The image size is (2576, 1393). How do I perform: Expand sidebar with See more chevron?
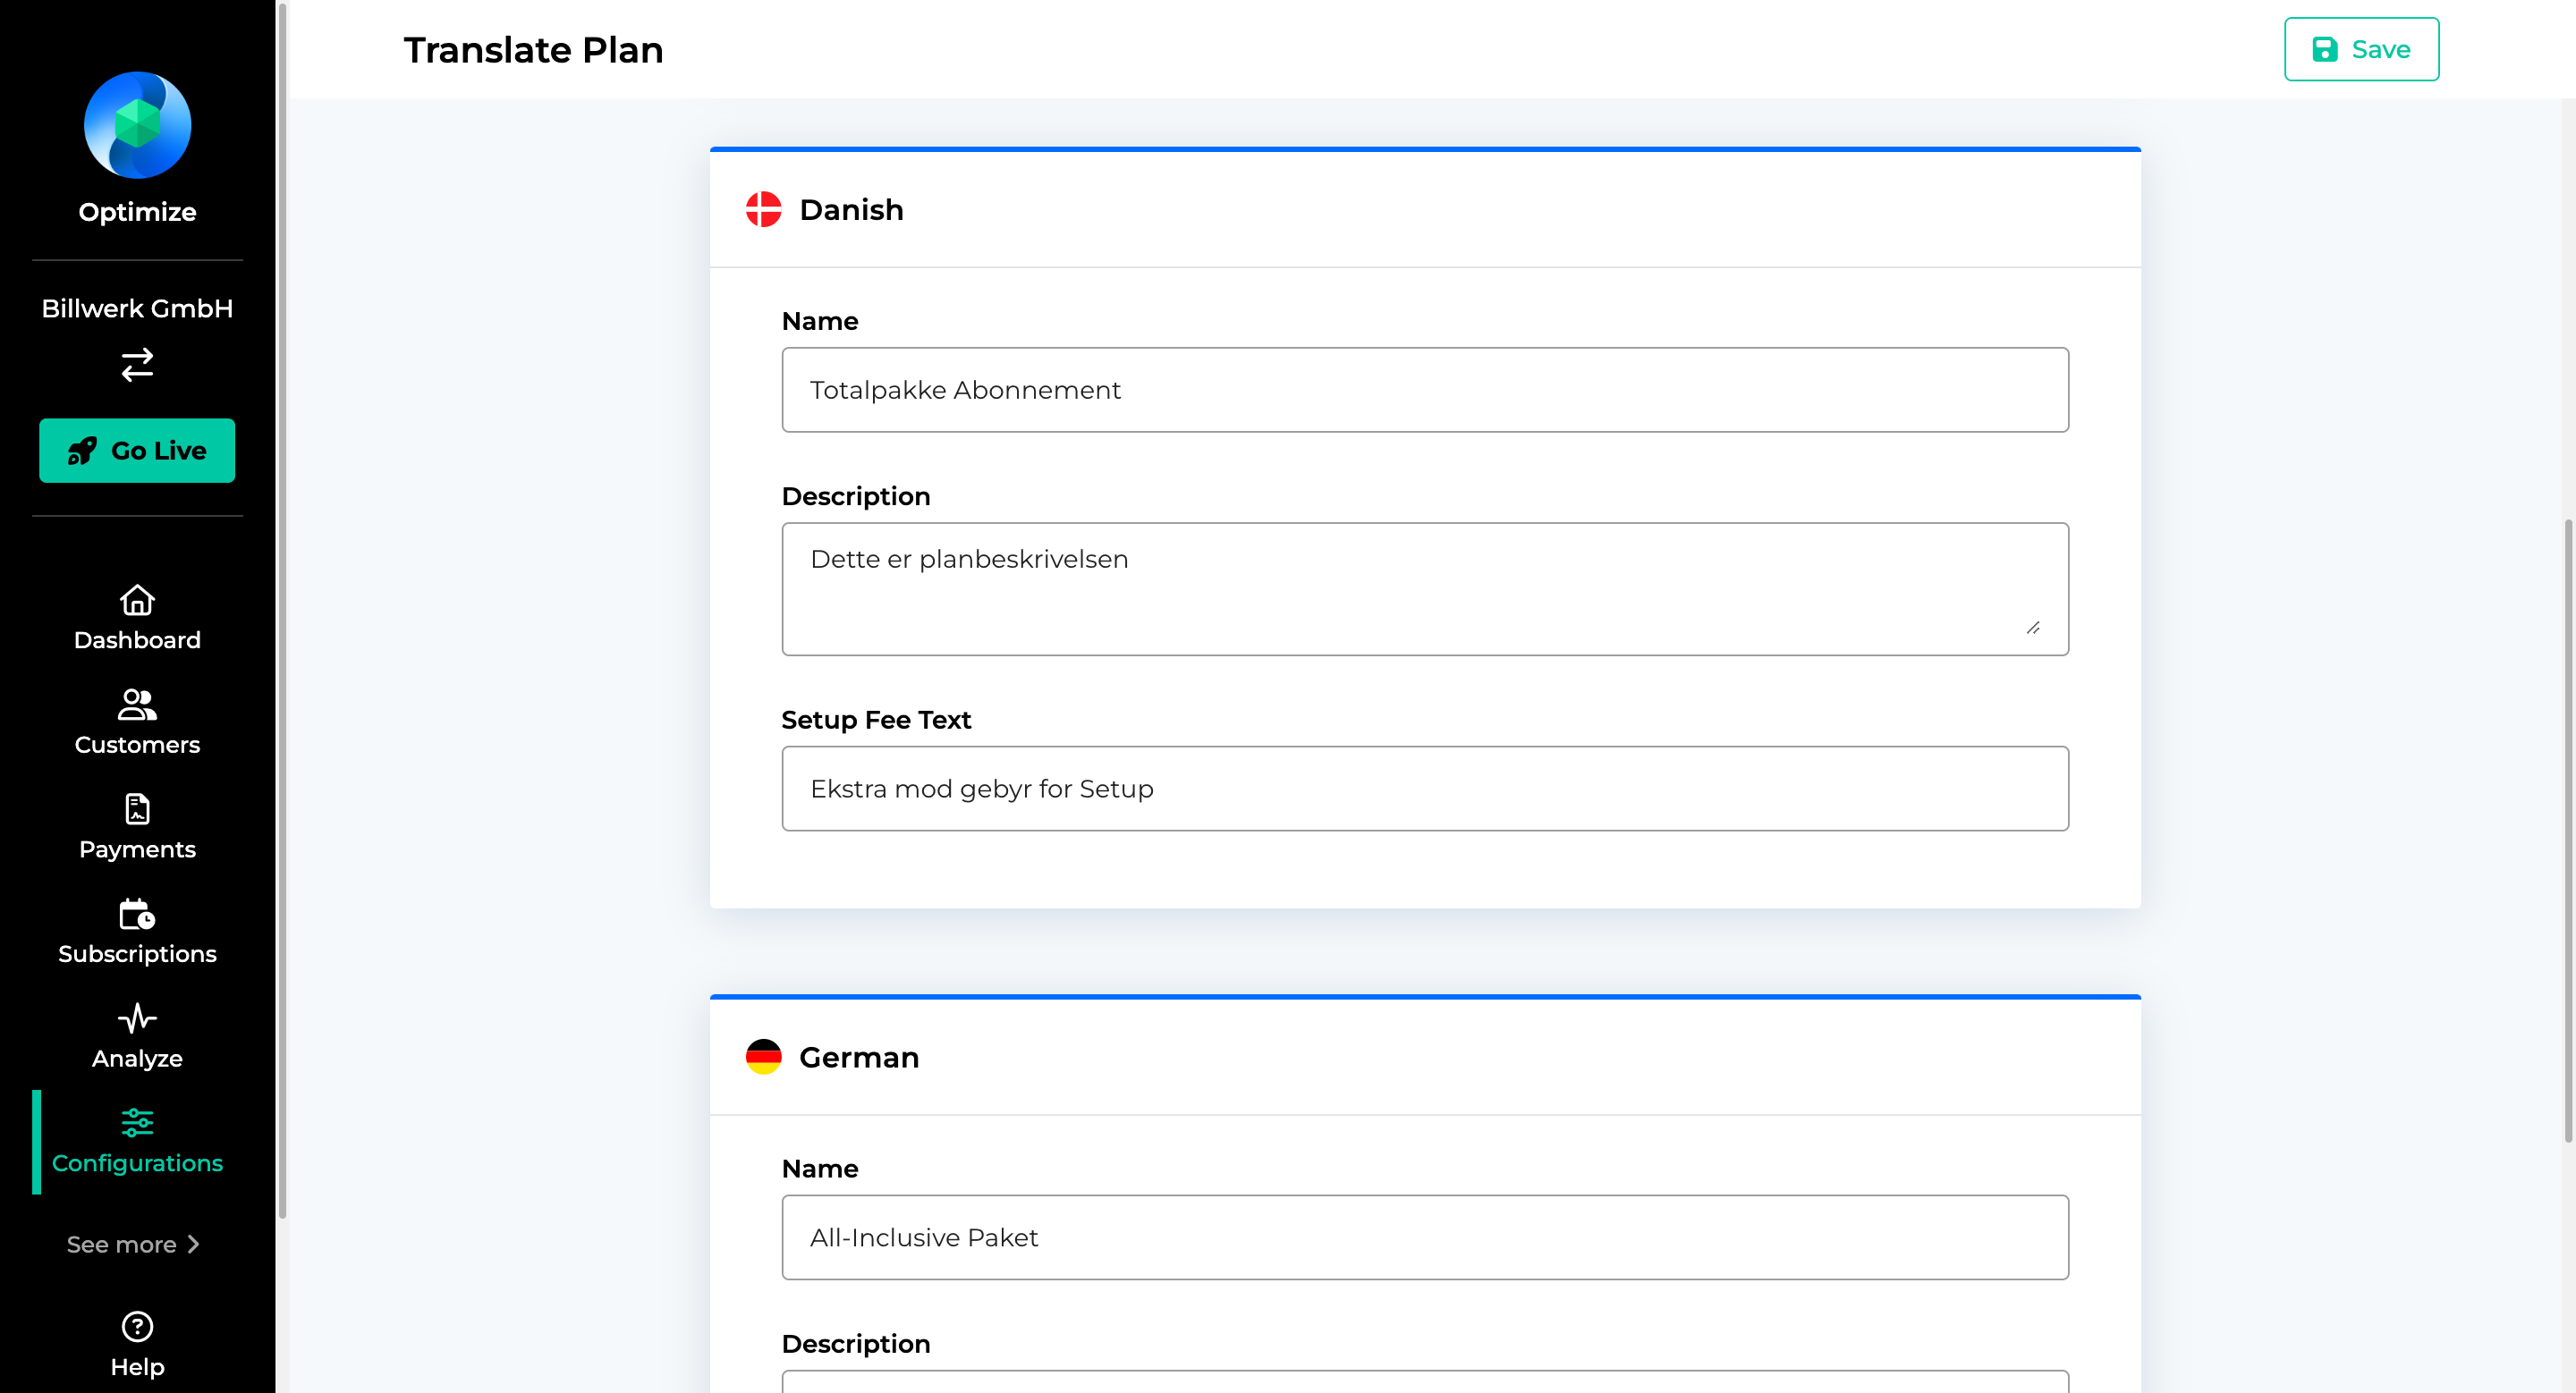193,1244
